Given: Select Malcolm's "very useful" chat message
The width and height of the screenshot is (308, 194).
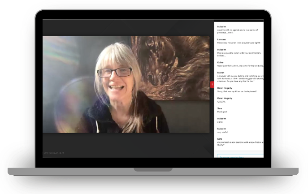Looking at the screenshot, I should (222, 132).
